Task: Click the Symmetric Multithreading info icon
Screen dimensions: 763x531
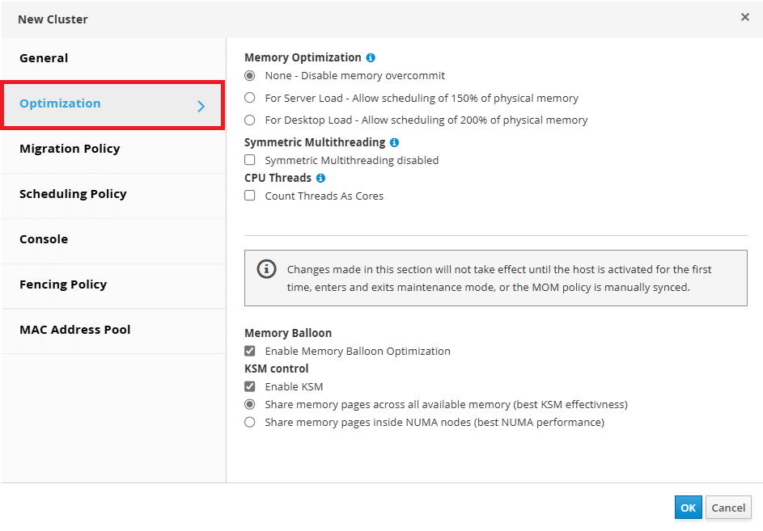Action: point(395,142)
